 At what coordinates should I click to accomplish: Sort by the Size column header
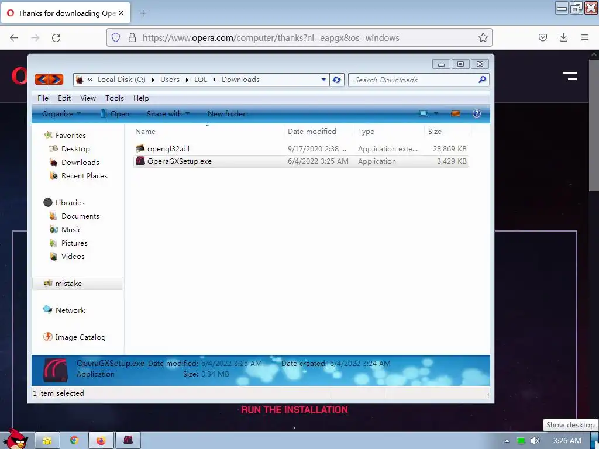(447, 132)
